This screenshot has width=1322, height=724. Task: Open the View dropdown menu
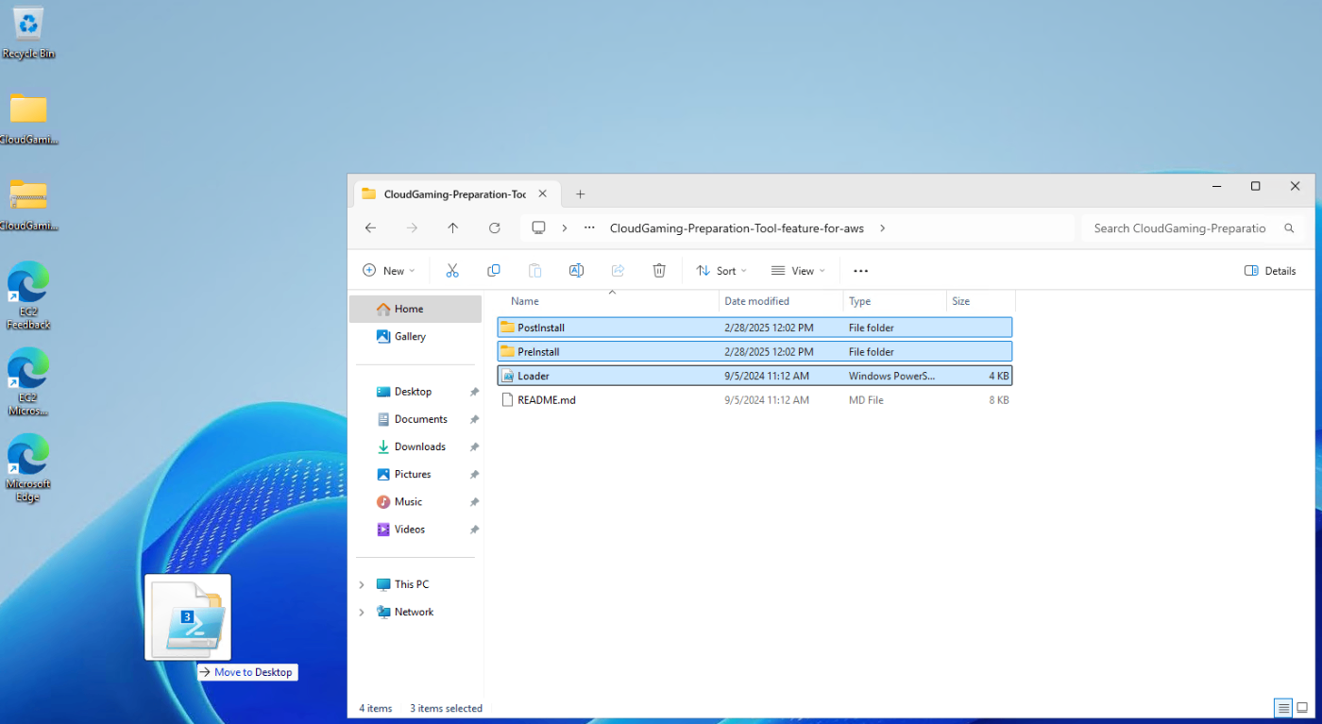click(798, 271)
